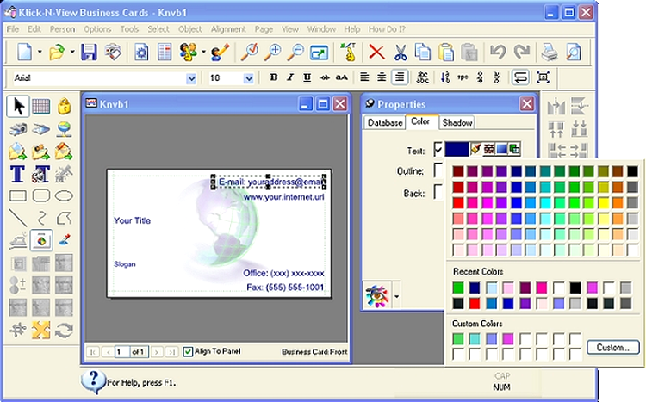Pick the yellow swatch in the palette
This screenshot has width=646, height=402.
pyautogui.click(x=603, y=202)
